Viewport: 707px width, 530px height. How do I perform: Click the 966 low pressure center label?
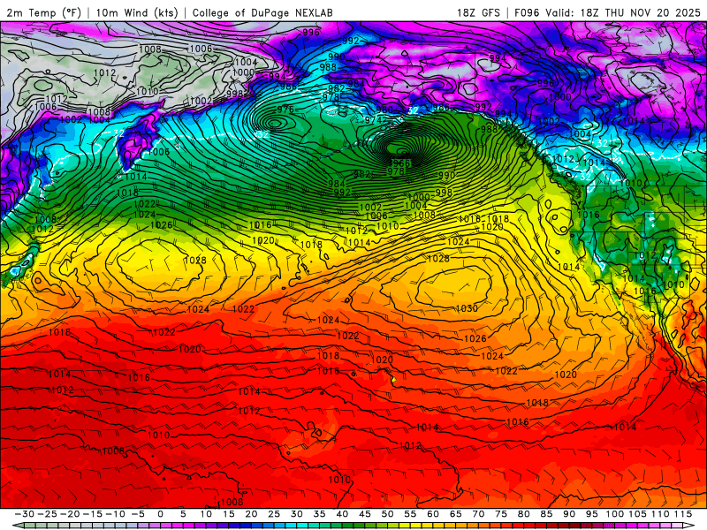point(400,163)
